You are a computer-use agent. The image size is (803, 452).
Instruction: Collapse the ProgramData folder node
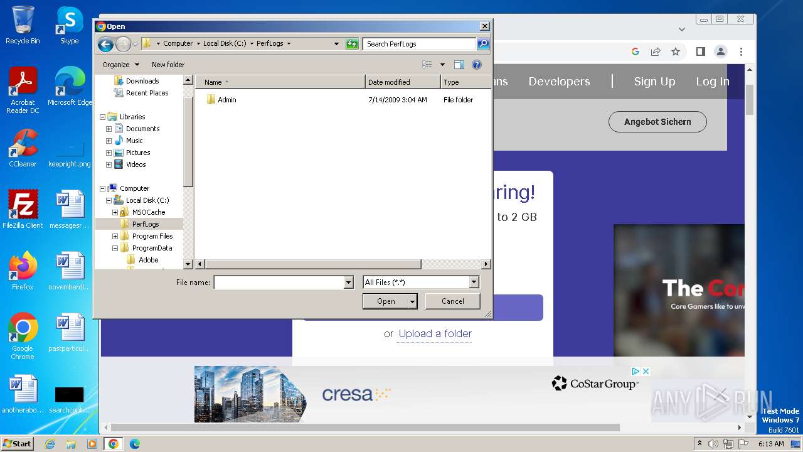tap(115, 248)
